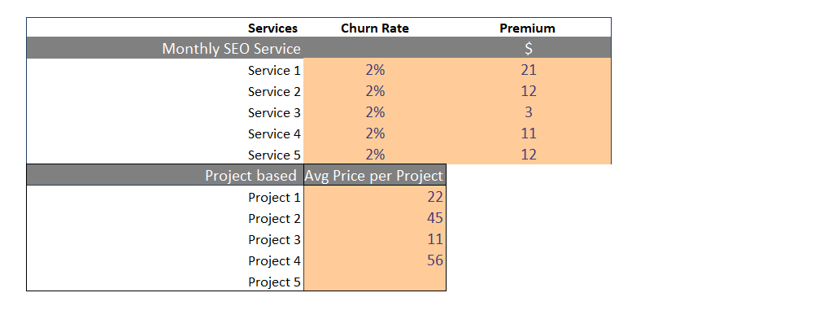The height and width of the screenshot is (319, 815).
Task: Select the Project 1 price cell 22
Action: [375, 197]
